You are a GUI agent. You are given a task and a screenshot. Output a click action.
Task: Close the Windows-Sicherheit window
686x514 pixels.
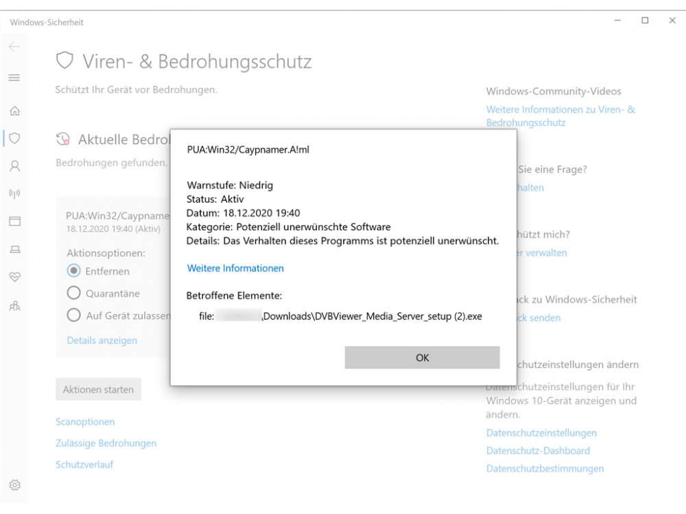(x=672, y=21)
